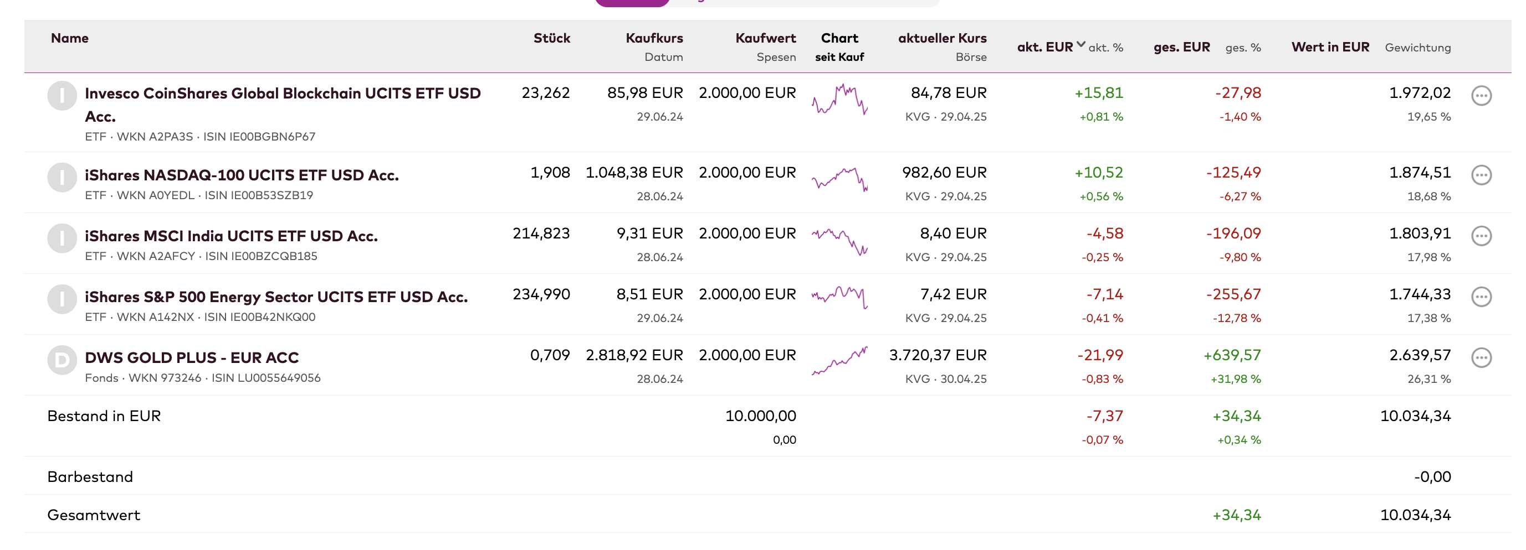Open options menu for iShares NASDAQ-100 ETF
1526x550 pixels.
pos(1481,175)
